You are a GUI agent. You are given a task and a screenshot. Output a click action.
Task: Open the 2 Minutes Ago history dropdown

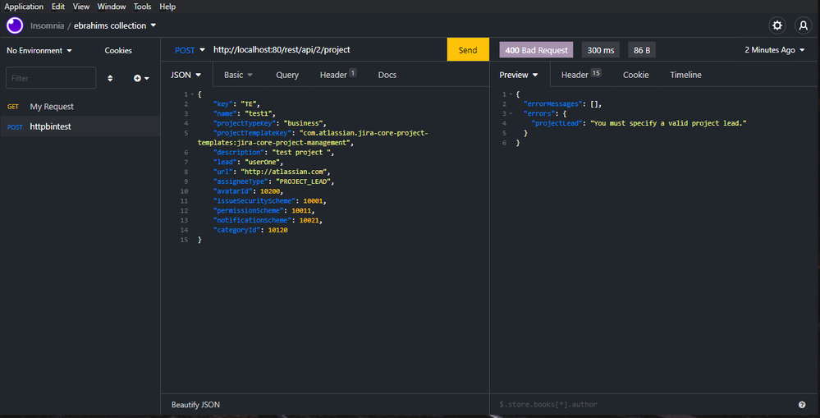pos(775,50)
